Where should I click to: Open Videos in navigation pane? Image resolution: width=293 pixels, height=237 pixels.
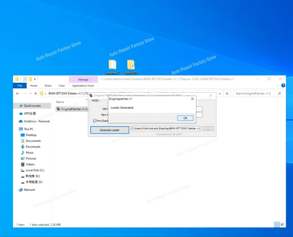[30, 164]
